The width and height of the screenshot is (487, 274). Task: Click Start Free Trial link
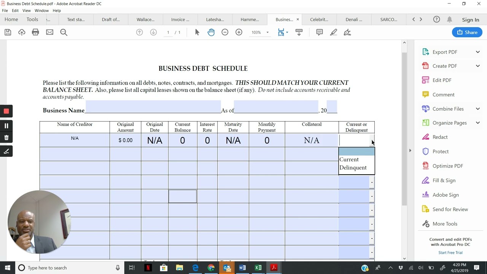point(450,253)
